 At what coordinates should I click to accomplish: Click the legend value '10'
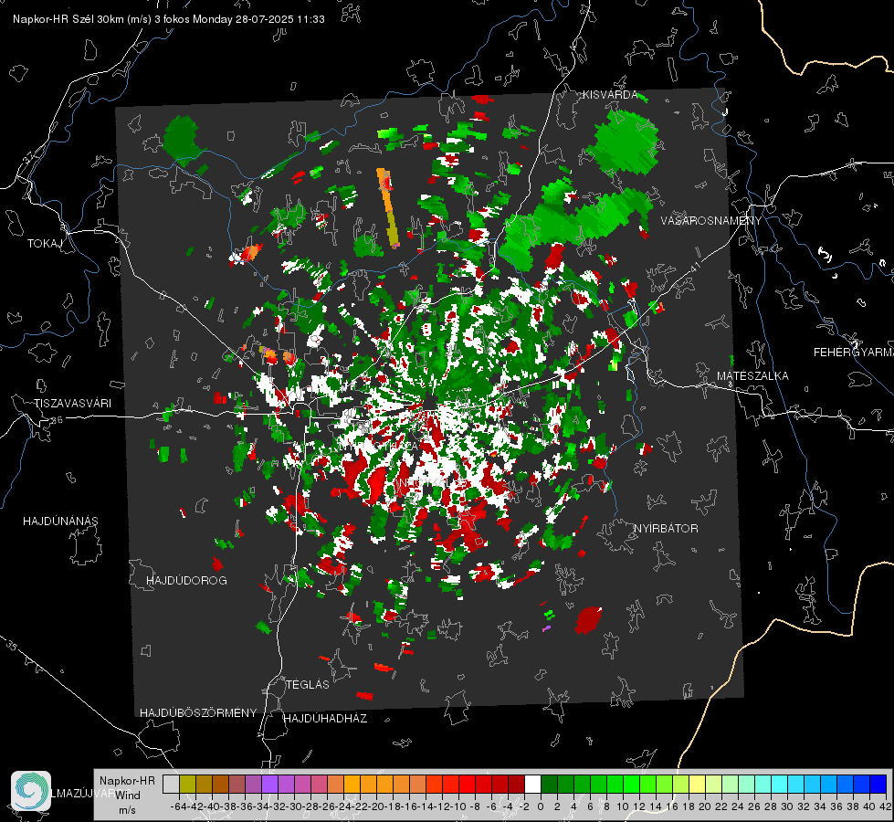tap(623, 806)
